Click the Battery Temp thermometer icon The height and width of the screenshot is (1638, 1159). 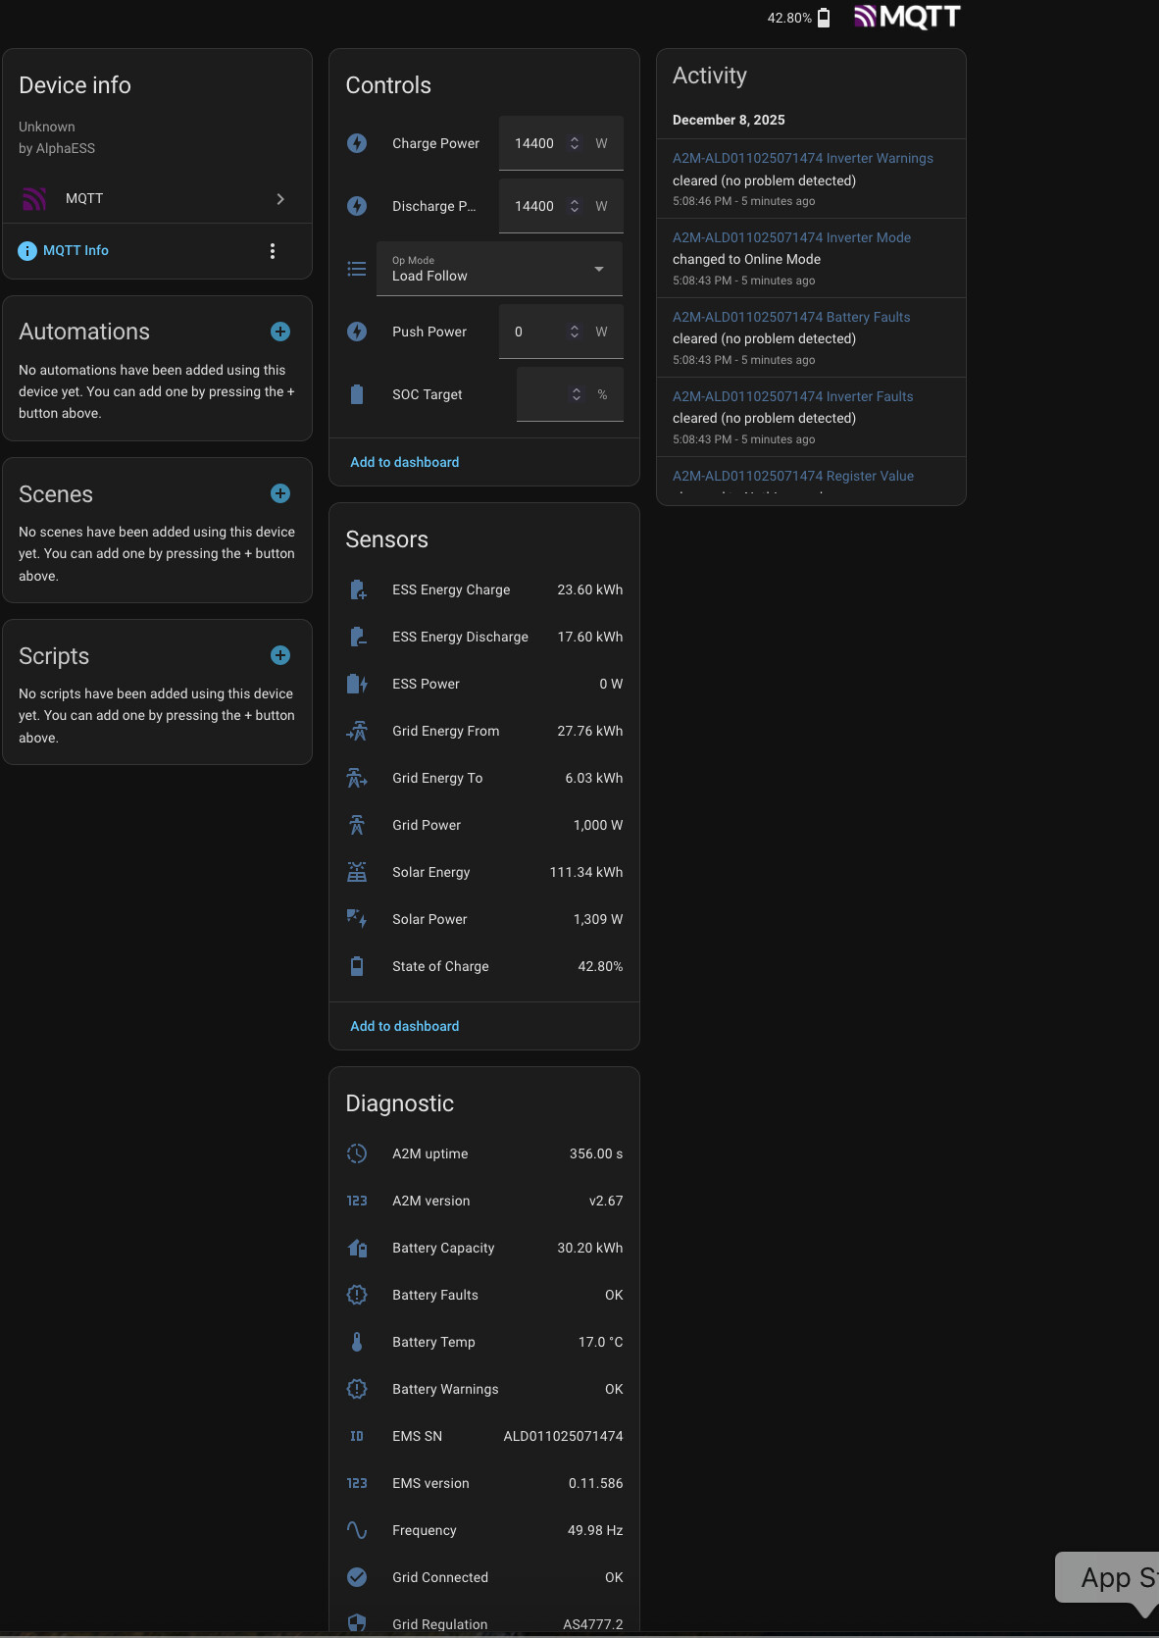click(x=357, y=1342)
